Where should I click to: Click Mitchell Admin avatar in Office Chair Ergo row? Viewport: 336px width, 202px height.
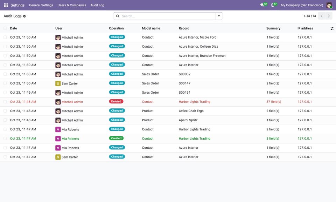pyautogui.click(x=58, y=111)
